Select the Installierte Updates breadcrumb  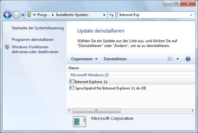[72, 15]
